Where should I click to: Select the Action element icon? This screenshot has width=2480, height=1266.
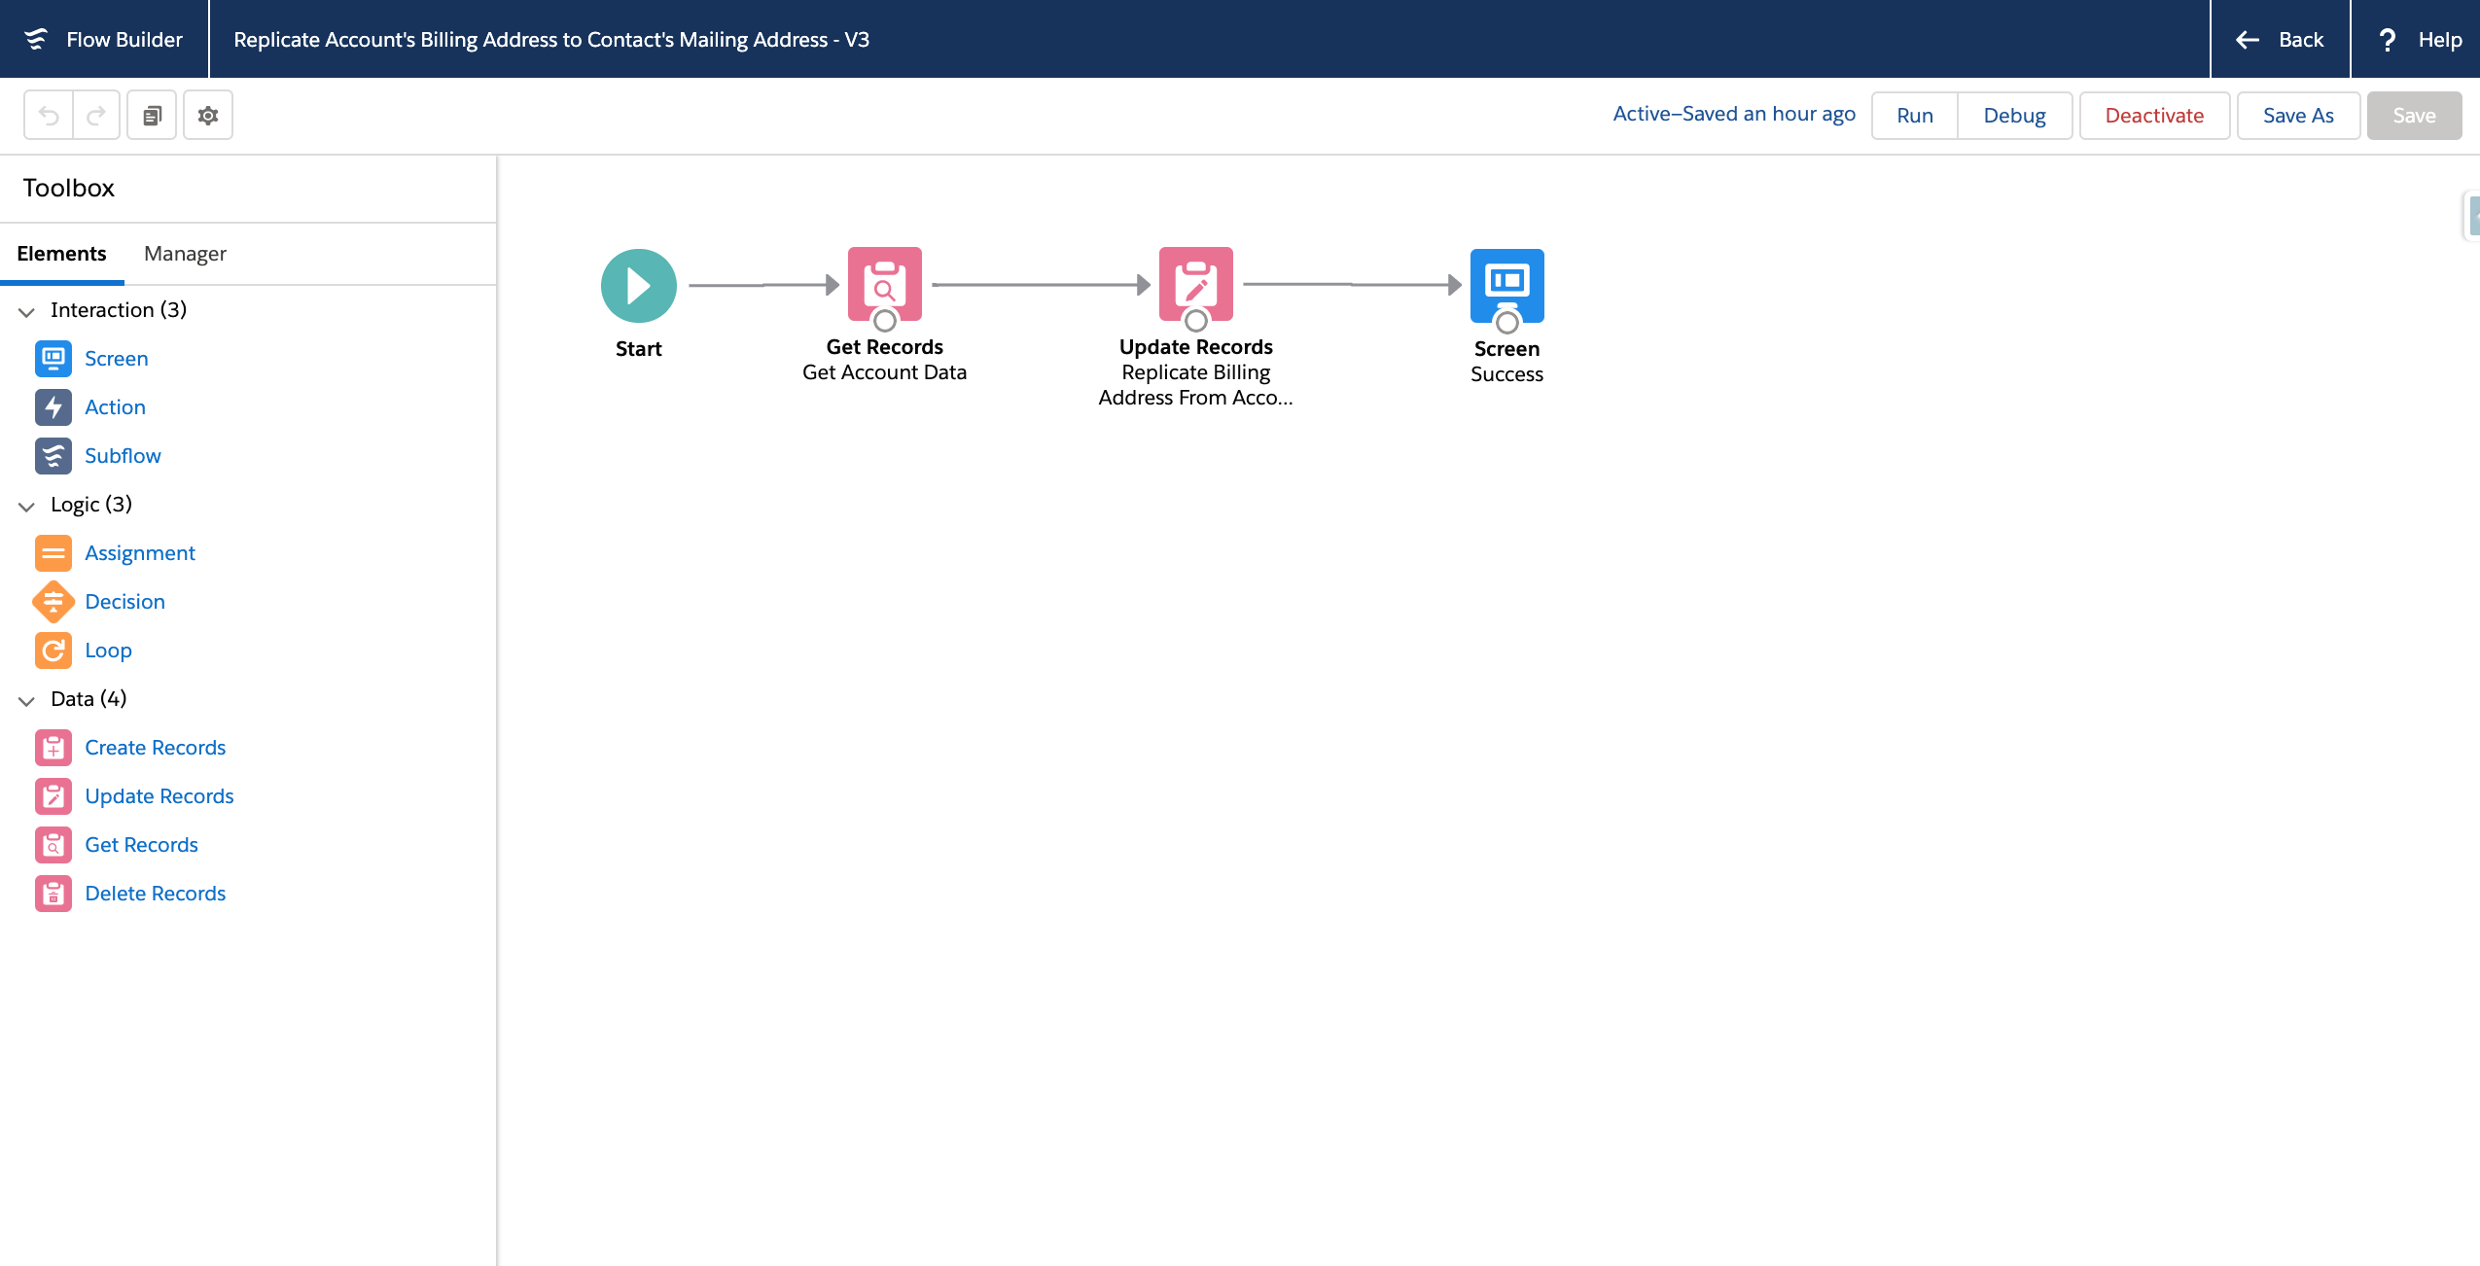pyautogui.click(x=53, y=406)
